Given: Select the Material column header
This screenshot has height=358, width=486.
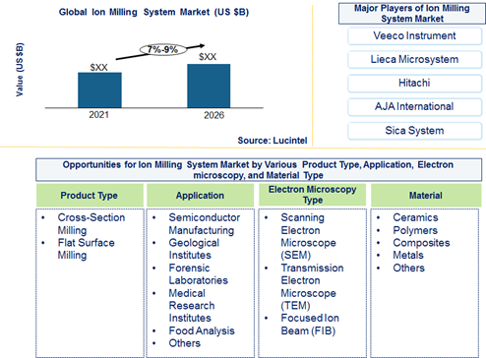Looking at the screenshot, I should pyautogui.click(x=426, y=196).
